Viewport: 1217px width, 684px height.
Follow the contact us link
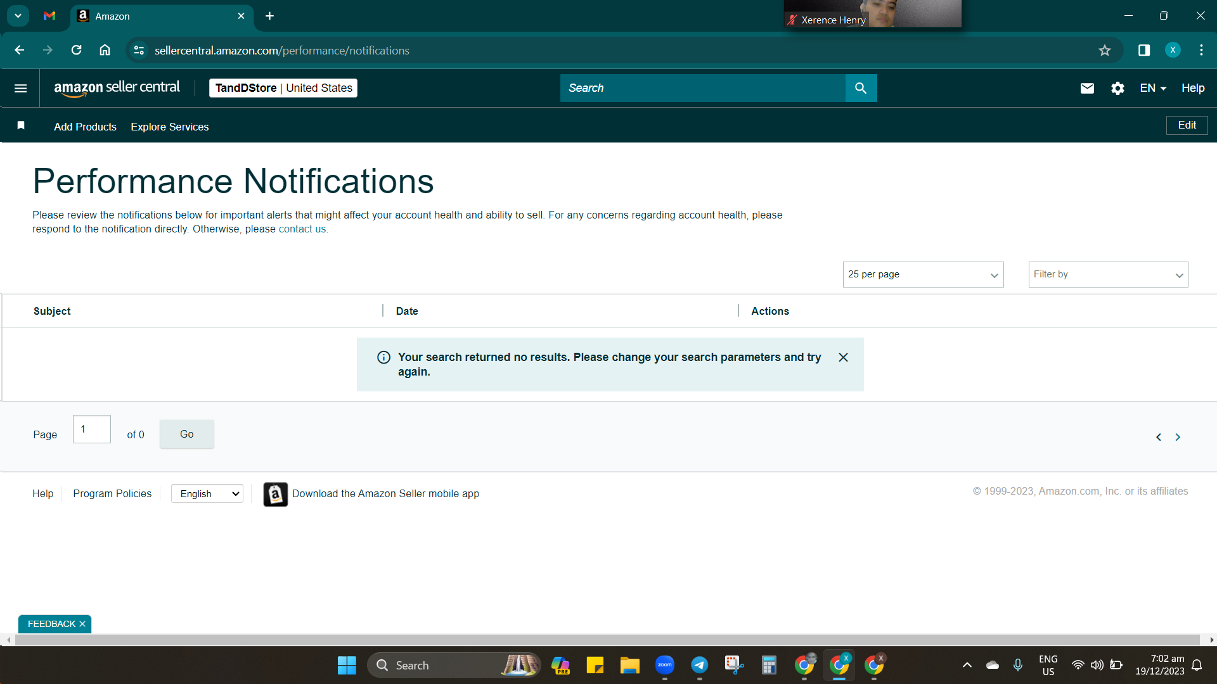coord(302,229)
